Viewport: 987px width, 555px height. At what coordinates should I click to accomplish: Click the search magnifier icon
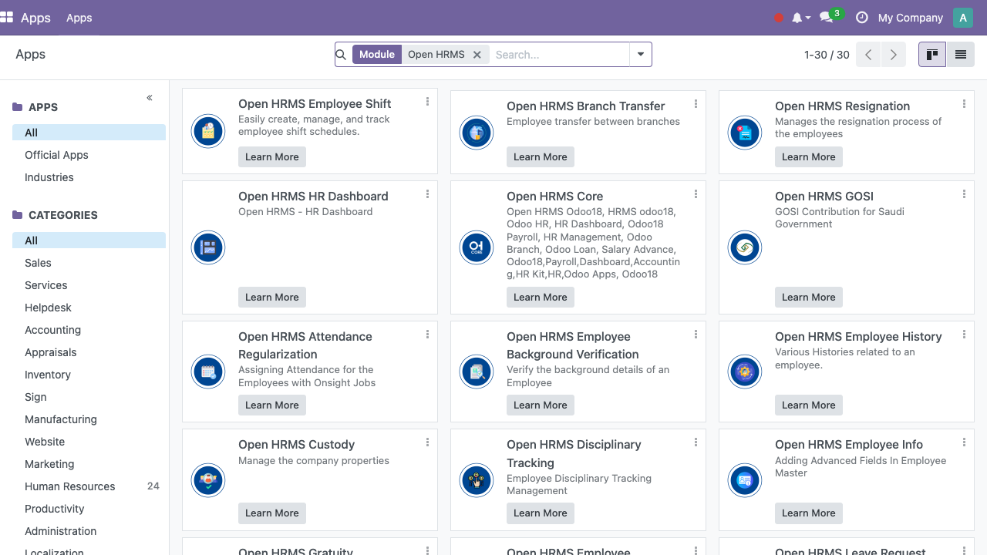341,55
